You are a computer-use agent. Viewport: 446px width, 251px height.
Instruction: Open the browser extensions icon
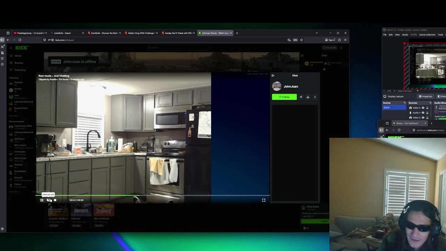coord(339,40)
